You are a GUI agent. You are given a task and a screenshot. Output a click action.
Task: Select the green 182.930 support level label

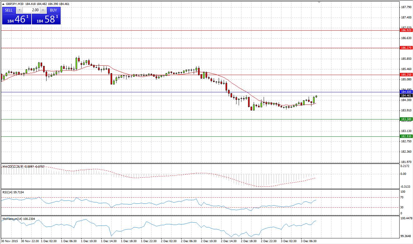click(x=406, y=136)
